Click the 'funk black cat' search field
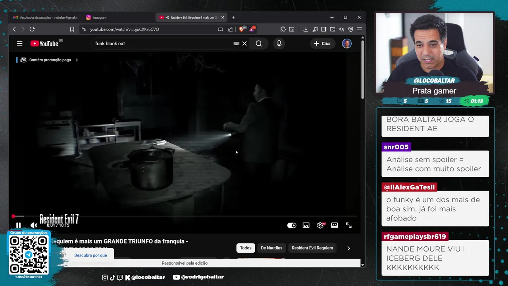Image resolution: width=508 pixels, height=286 pixels. [x=163, y=44]
